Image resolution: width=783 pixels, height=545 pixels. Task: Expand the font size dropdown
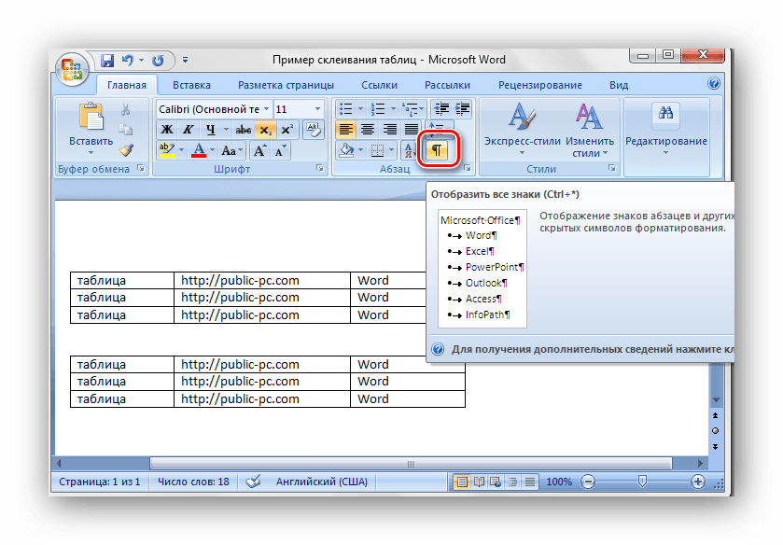[318, 109]
